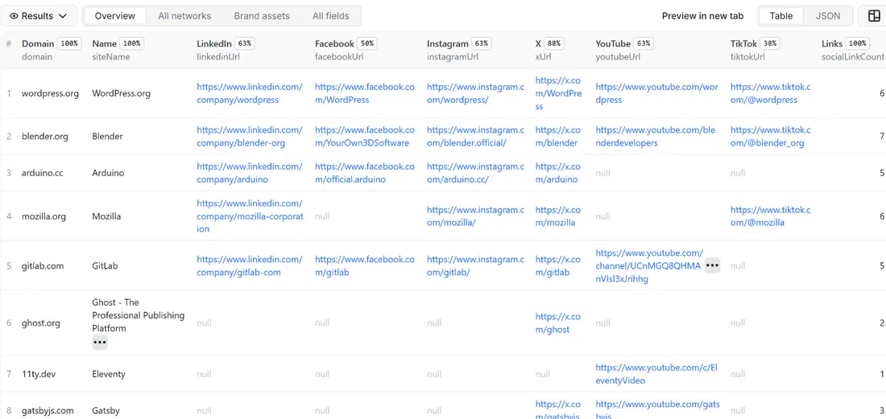
Task: Click the 63% badge beside LinkedIn header
Action: tap(244, 43)
